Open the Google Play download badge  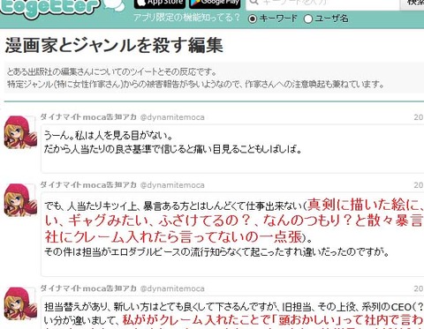215,4
